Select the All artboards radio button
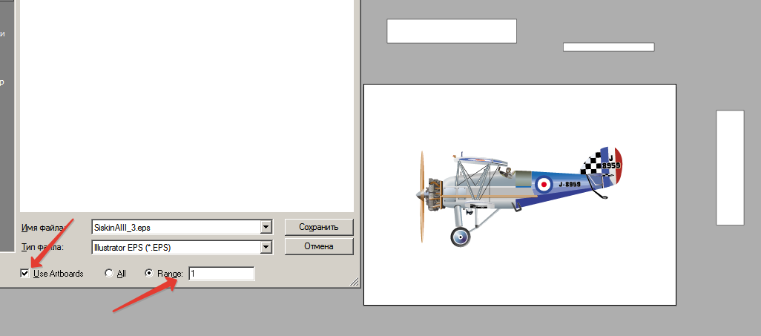Image resolution: width=761 pixels, height=336 pixels. pyautogui.click(x=109, y=274)
